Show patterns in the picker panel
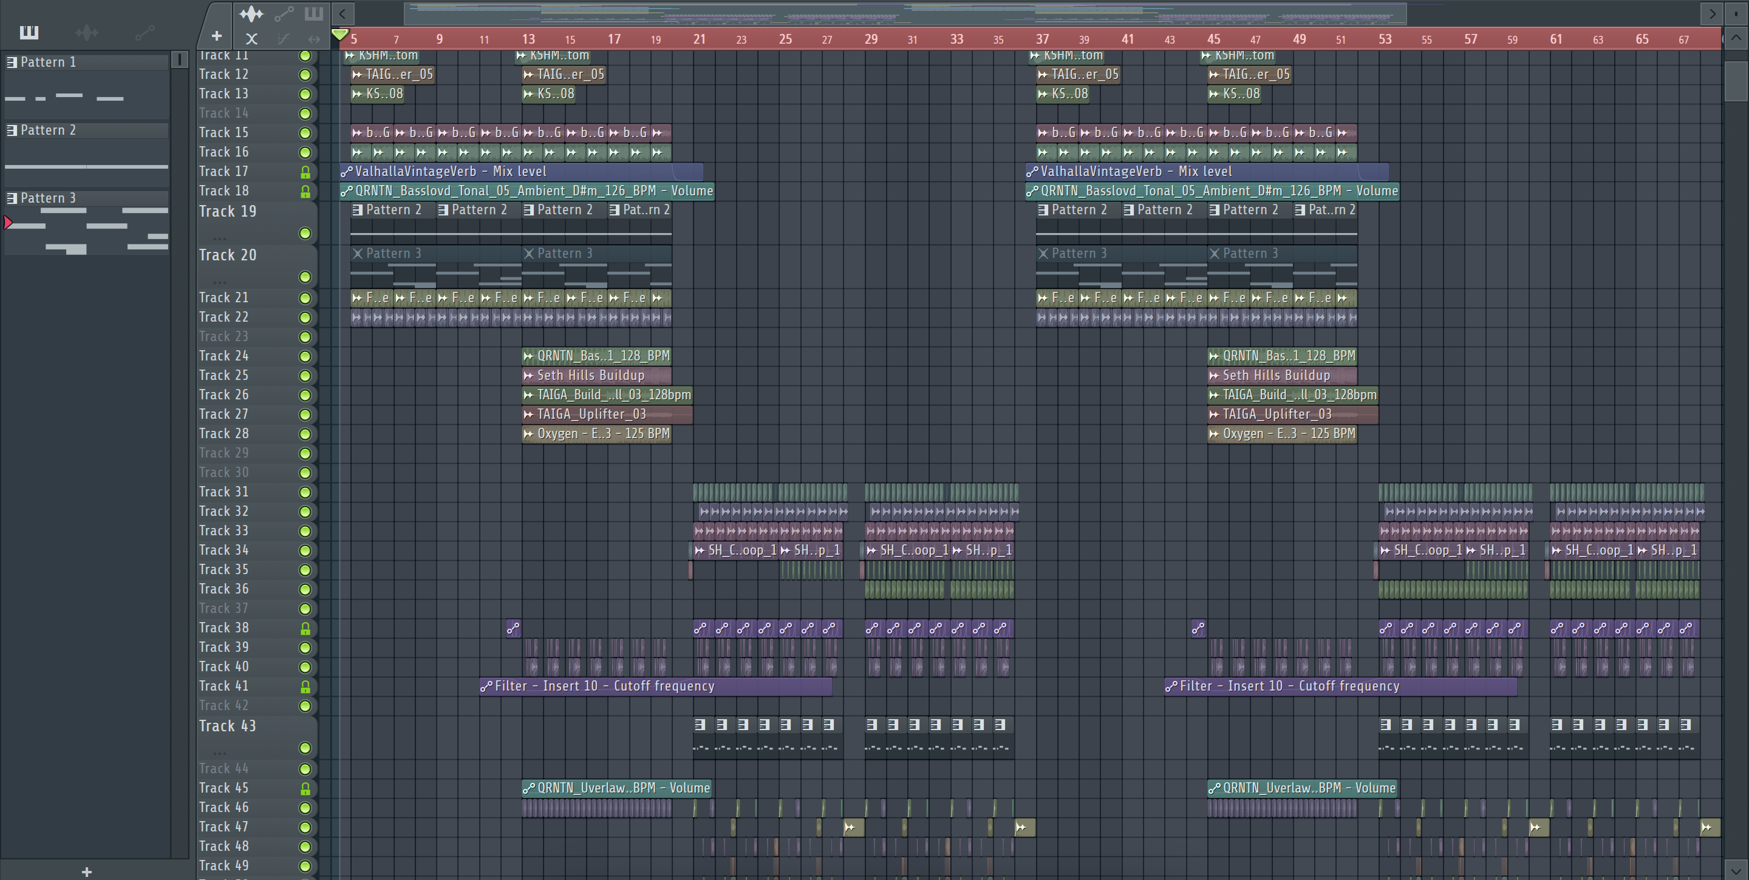 click(x=29, y=32)
